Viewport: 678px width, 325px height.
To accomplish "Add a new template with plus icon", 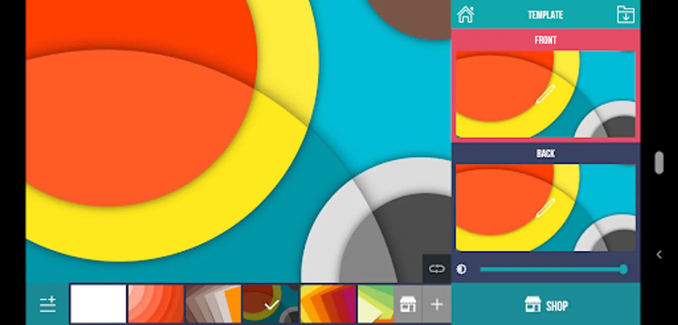I will (437, 304).
